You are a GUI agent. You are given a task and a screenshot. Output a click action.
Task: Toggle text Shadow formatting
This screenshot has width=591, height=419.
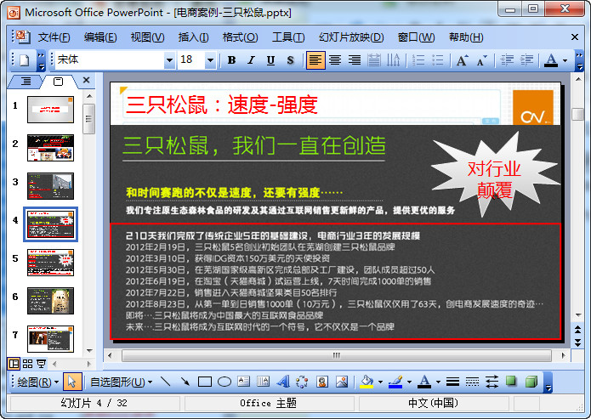[290, 59]
